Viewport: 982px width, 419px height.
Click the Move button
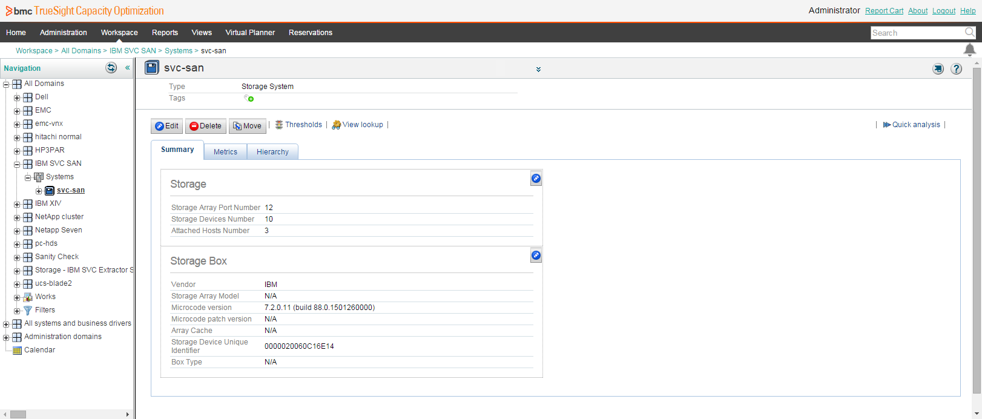tap(248, 126)
